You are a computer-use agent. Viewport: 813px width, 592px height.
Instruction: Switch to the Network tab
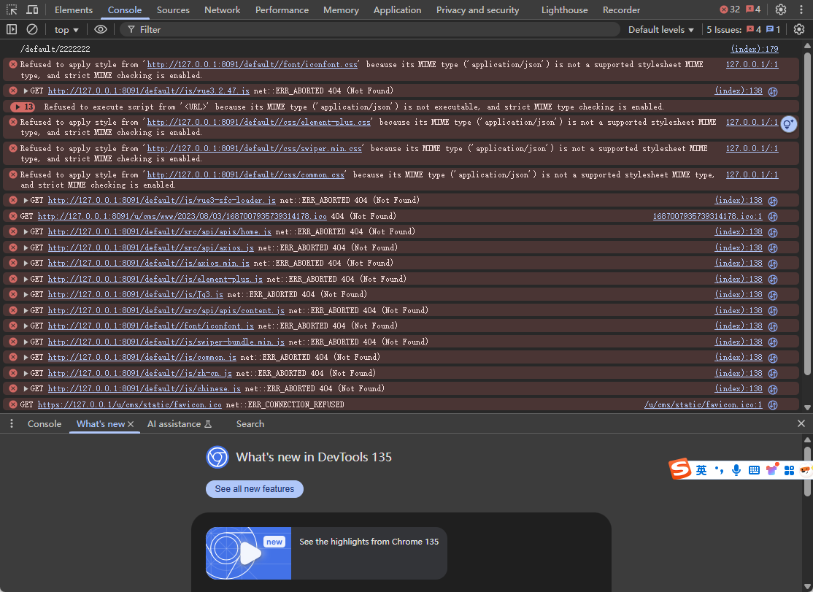[222, 9]
